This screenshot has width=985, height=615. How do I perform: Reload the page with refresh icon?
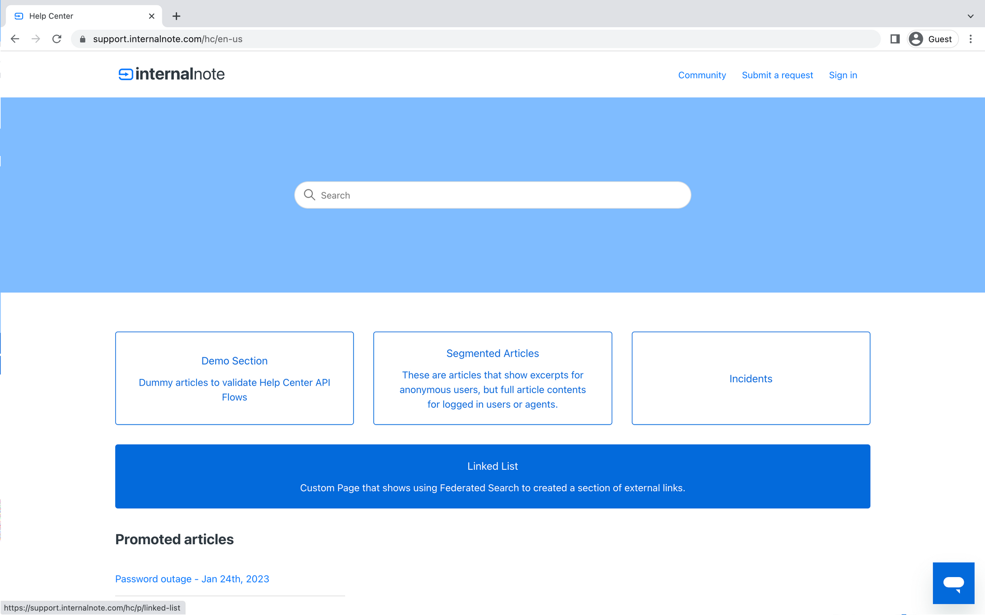57,39
